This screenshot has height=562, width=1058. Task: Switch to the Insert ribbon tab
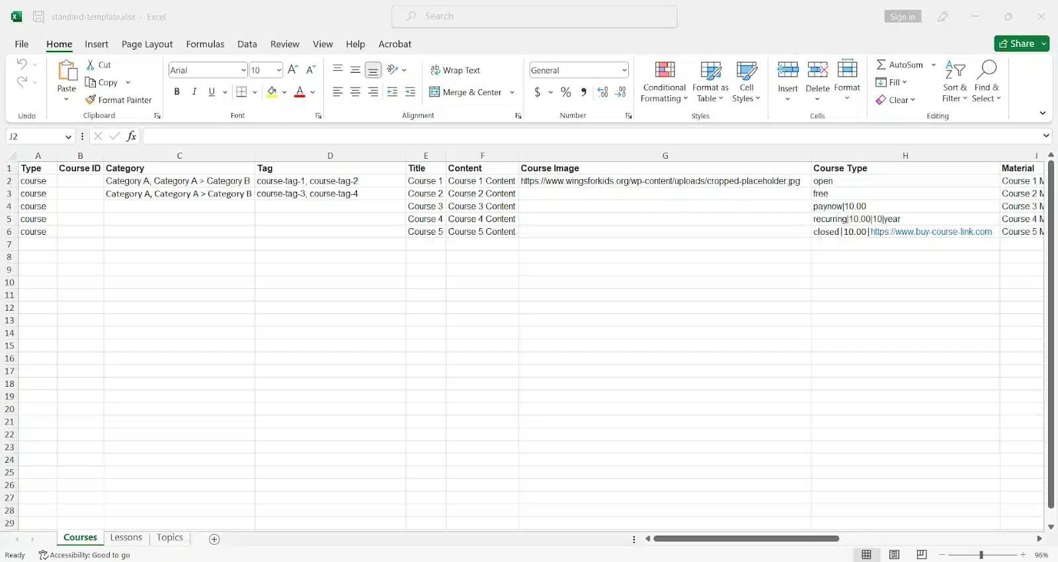click(x=97, y=44)
